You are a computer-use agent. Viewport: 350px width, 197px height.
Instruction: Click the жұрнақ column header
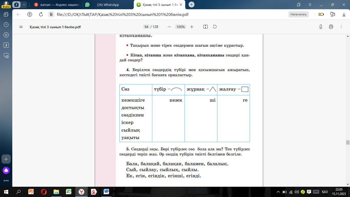(201, 89)
